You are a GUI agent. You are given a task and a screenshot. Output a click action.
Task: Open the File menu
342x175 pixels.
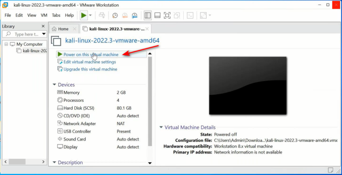(x=8, y=15)
